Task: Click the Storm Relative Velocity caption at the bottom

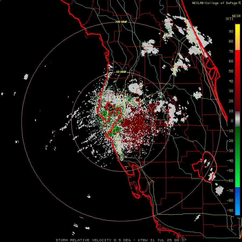Action: click(x=121, y=240)
